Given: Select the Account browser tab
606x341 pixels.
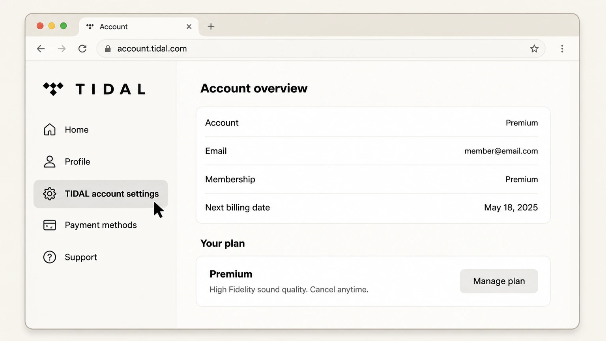Looking at the screenshot, I should click(x=139, y=26).
